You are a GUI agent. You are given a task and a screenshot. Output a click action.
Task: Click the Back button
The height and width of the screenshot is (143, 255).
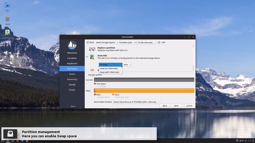[165, 106]
